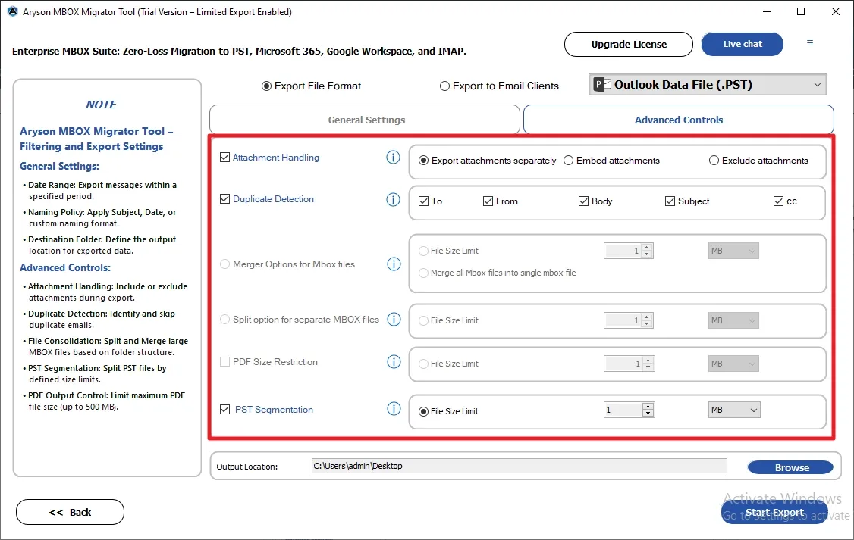Select Merge all Mbox files into single file

423,273
